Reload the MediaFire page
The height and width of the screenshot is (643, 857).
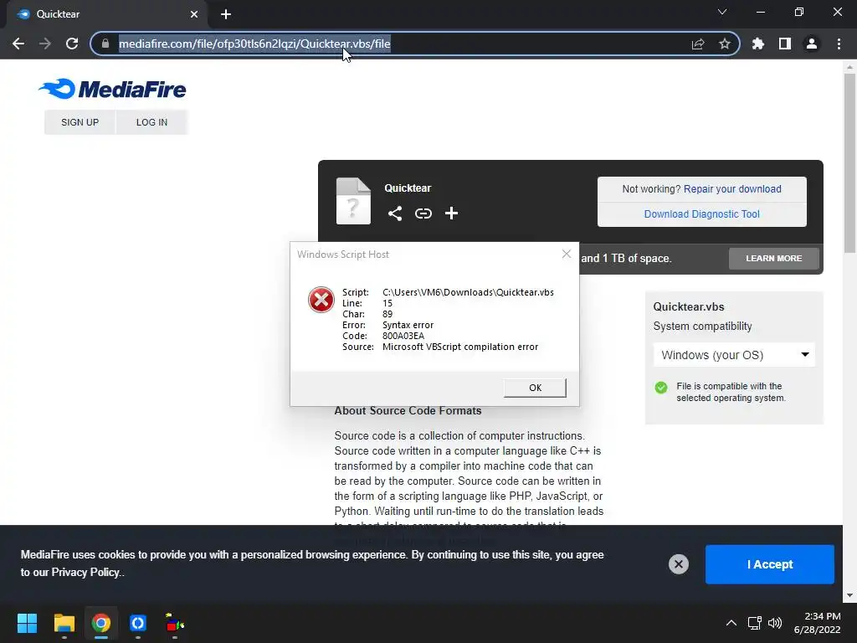pyautogui.click(x=72, y=44)
